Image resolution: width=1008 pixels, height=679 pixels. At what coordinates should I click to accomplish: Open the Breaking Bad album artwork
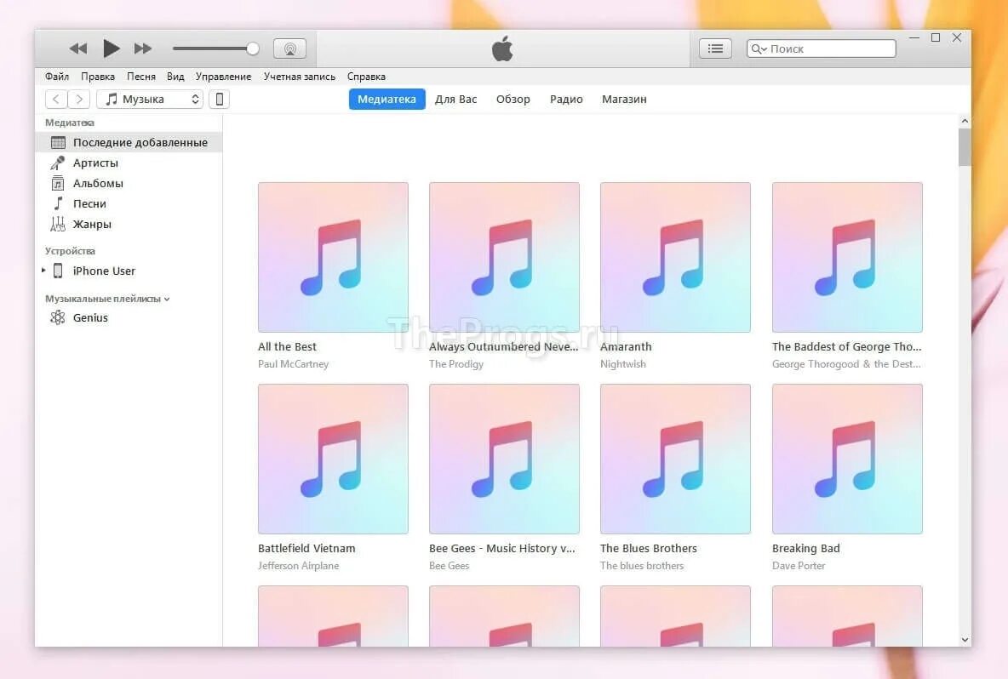[847, 459]
